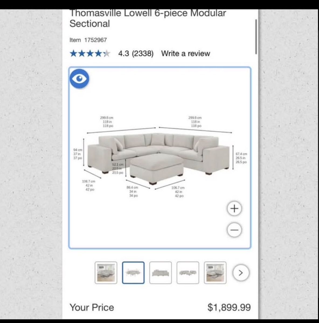Click the page vertical scrollbar
The image size is (319, 323).
256,37
